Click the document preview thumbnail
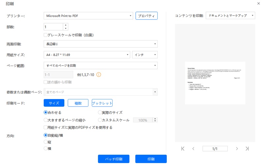 215,83
